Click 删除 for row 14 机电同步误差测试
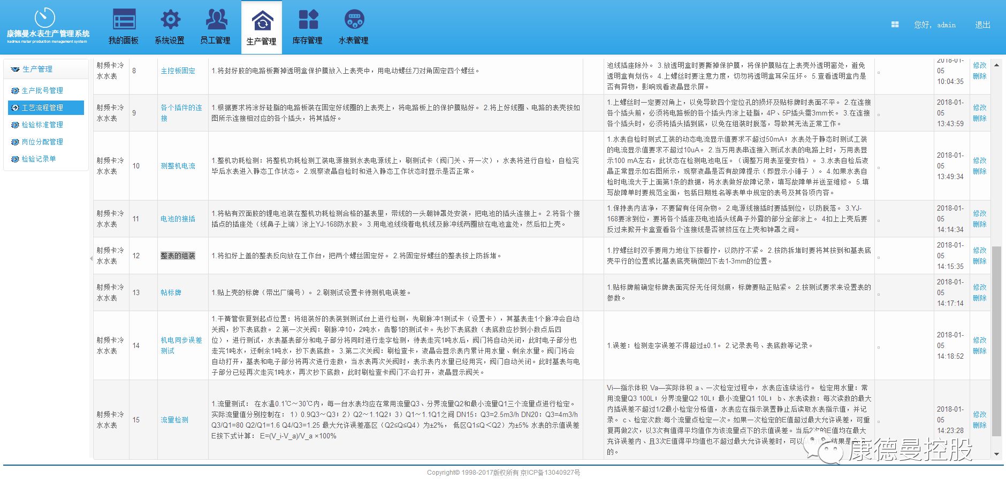 [x=979, y=351]
